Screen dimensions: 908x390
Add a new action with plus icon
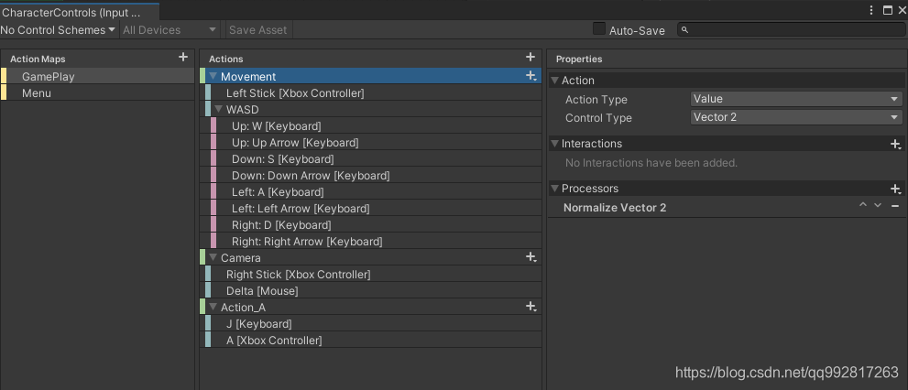coord(530,58)
